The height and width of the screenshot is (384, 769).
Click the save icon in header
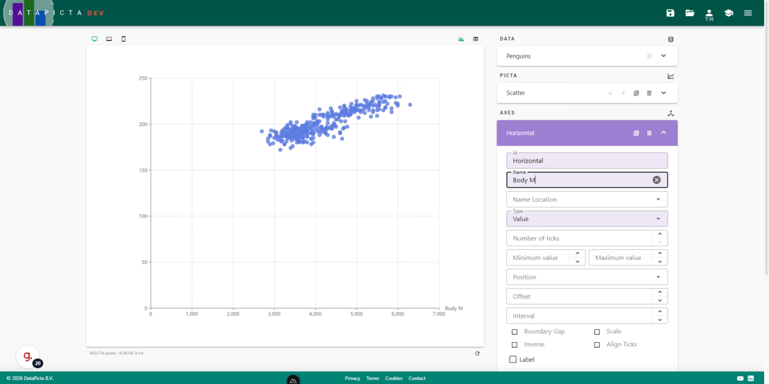pos(670,13)
